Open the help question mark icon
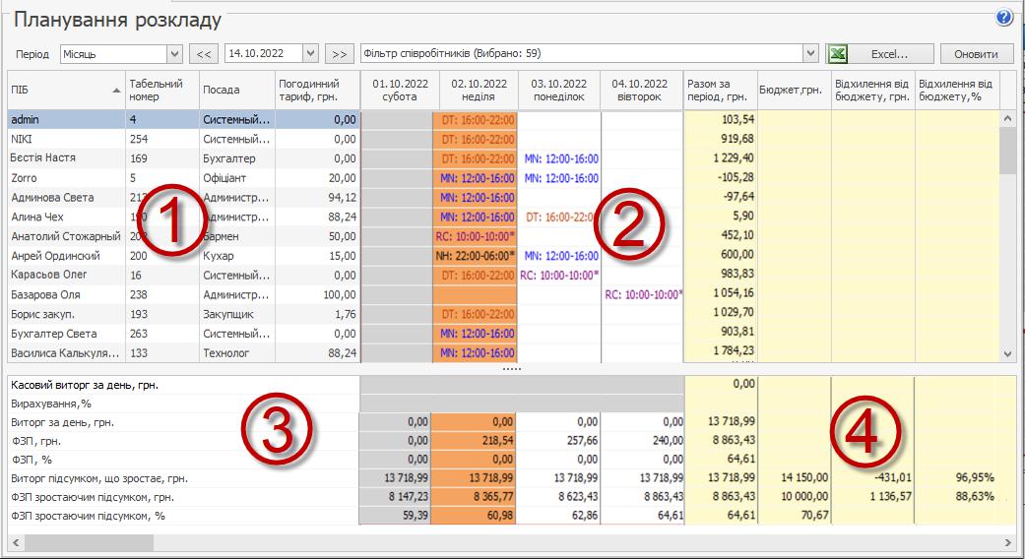The image size is (1025, 559). [x=1004, y=18]
